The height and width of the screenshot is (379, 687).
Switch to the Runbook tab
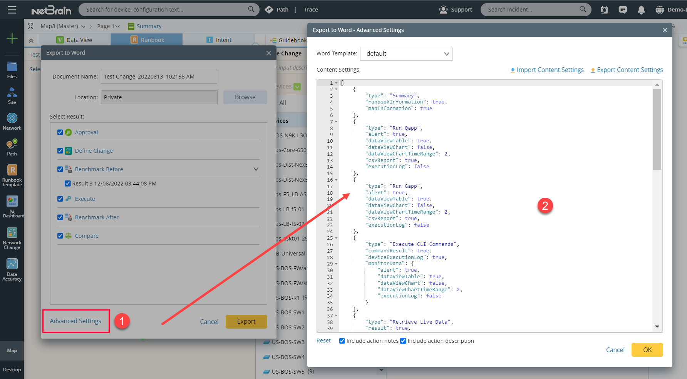(147, 40)
